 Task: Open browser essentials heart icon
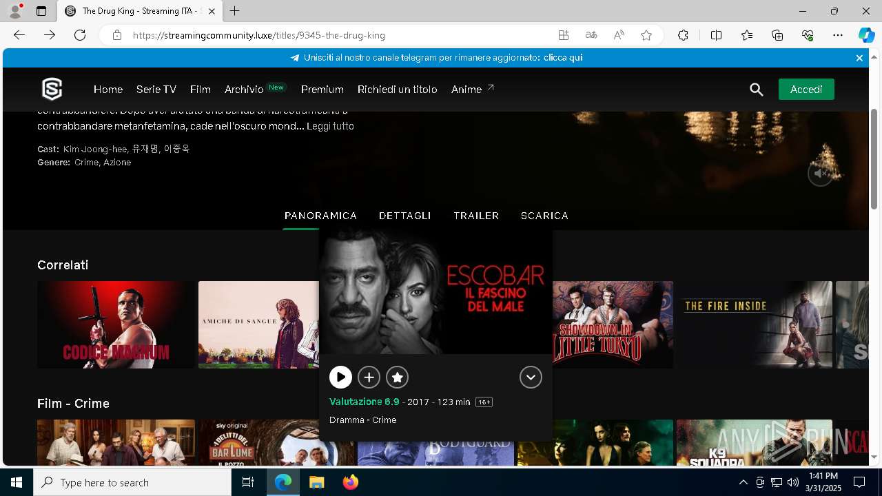808,35
